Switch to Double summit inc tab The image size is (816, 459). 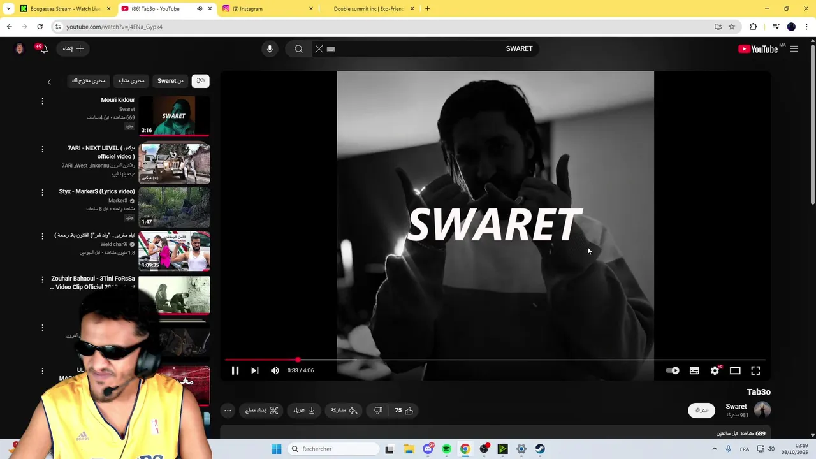coord(368,9)
